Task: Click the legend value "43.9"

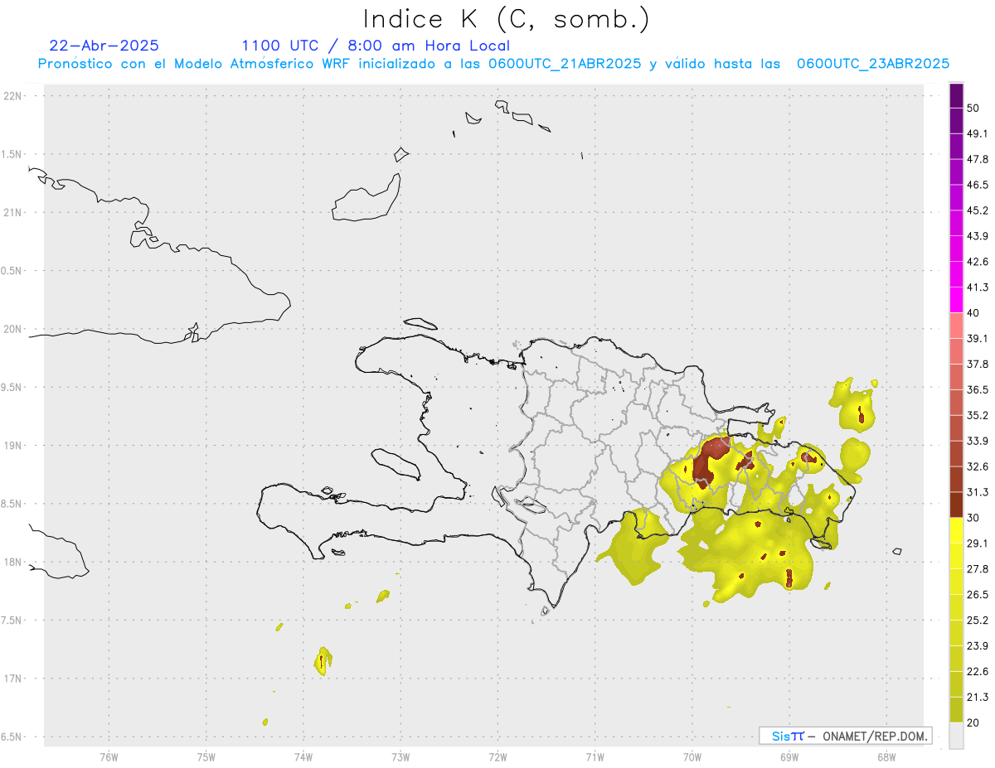Action: point(978,236)
